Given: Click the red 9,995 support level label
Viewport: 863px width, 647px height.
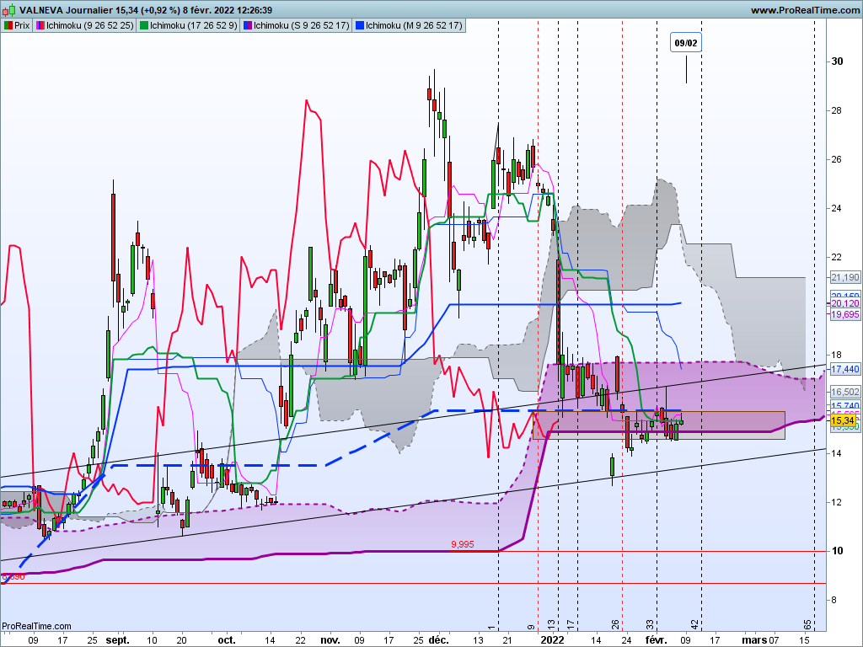Looking at the screenshot, I should pos(463,545).
